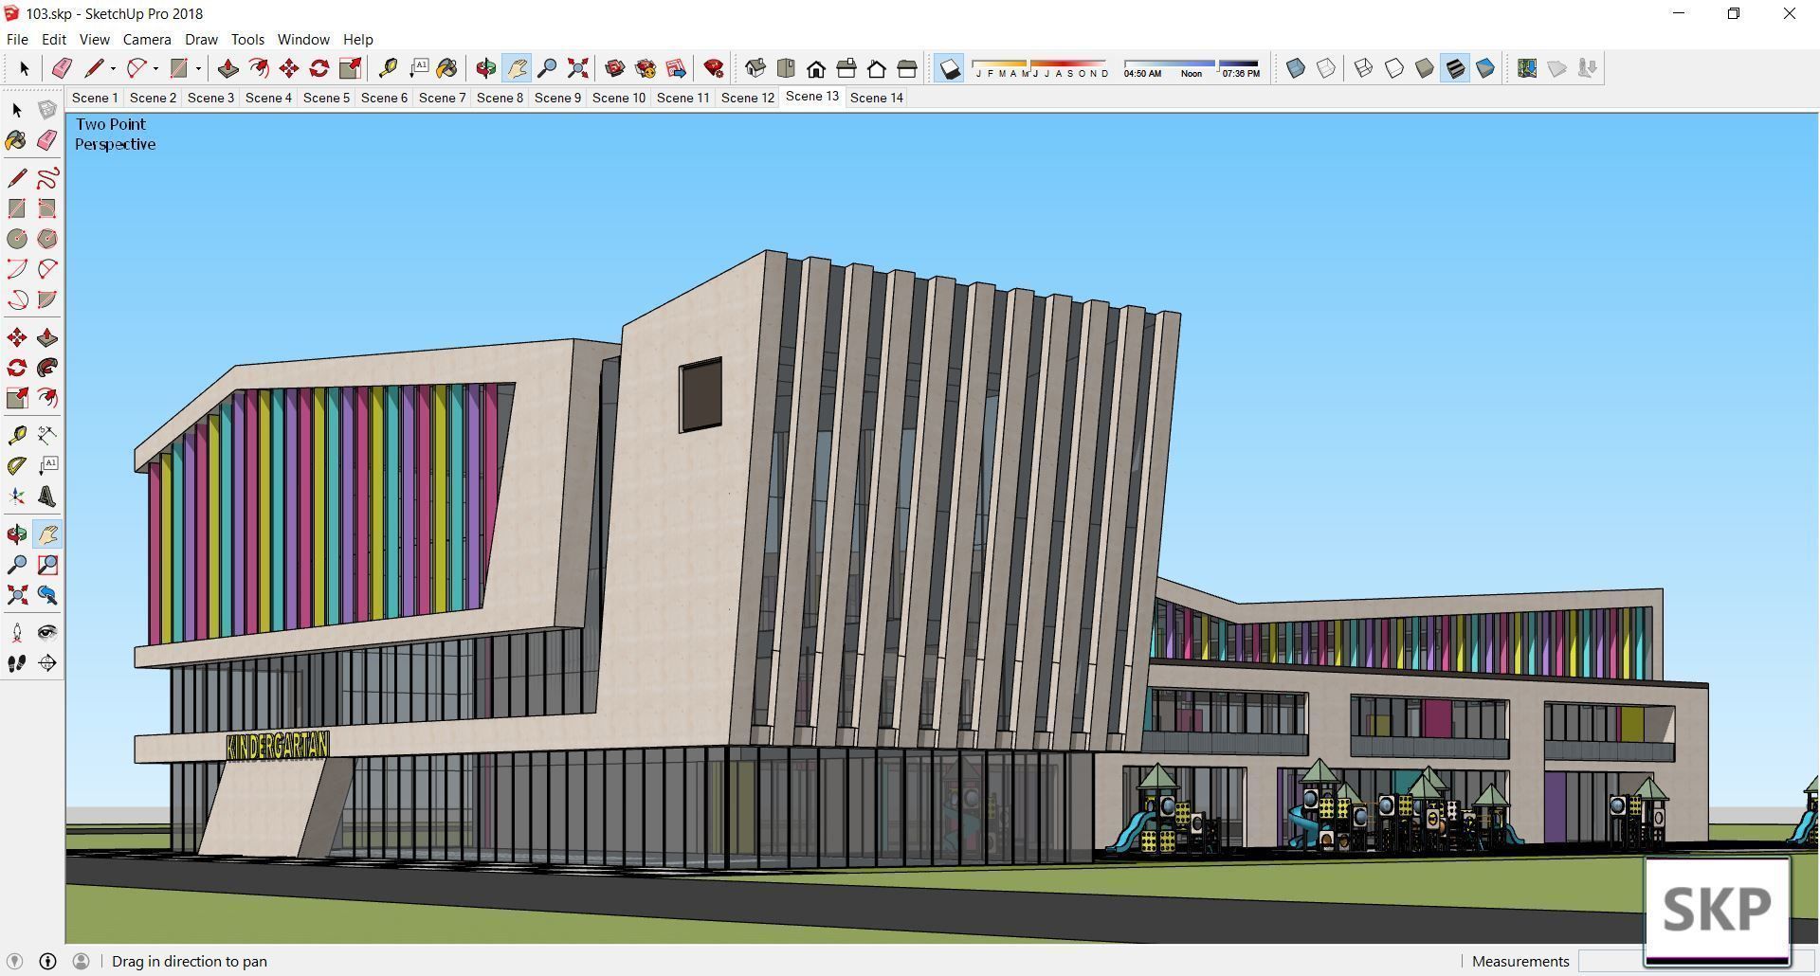Select the Zoom Window tool
The image size is (1820, 976).
[x=46, y=565]
